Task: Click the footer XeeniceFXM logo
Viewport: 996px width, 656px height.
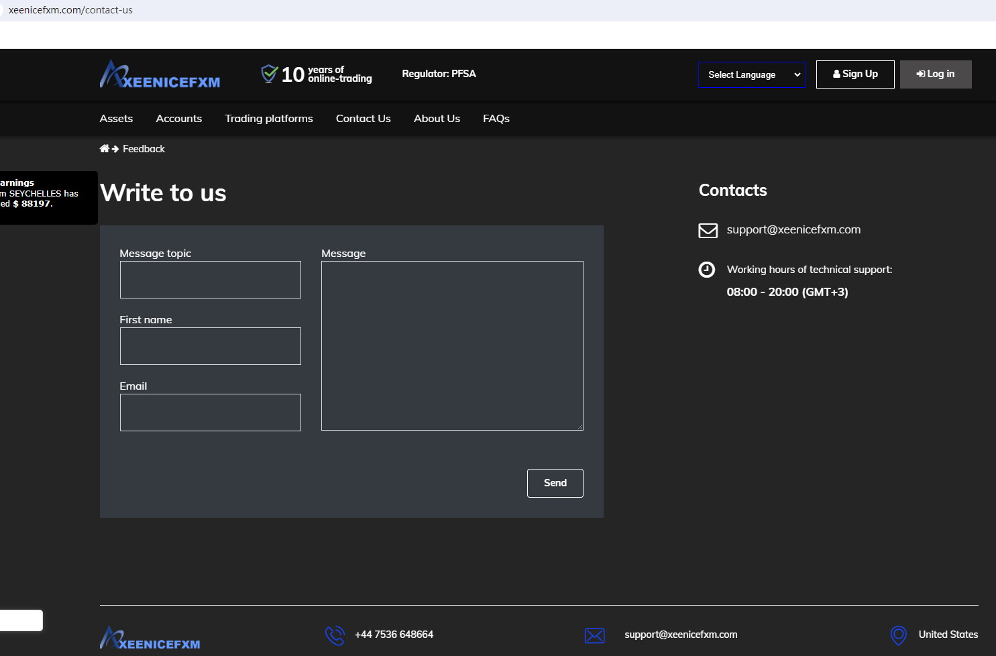Action: [x=150, y=638]
